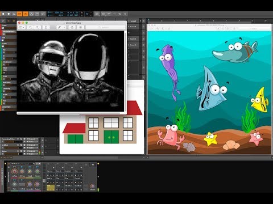Viewport: 273px width, 204px height.
Task: Click the Attack knob in device panel
Action: pyautogui.click(x=30, y=172)
